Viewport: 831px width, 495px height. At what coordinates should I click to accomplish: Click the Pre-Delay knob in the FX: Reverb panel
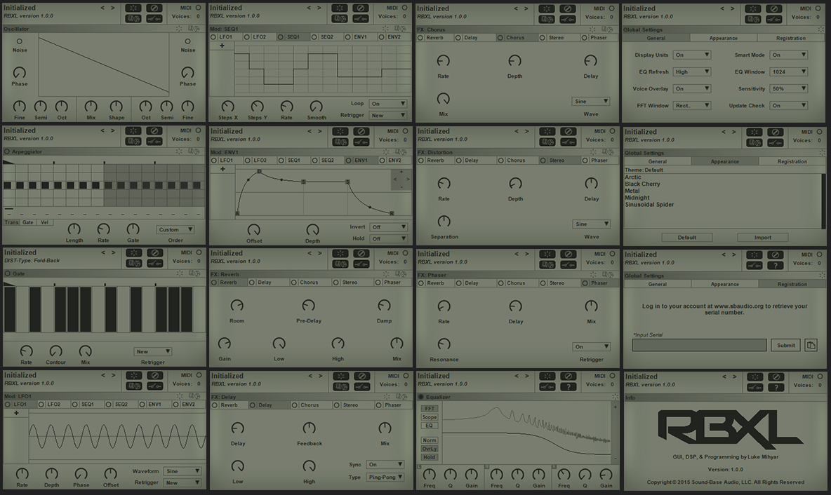308,306
